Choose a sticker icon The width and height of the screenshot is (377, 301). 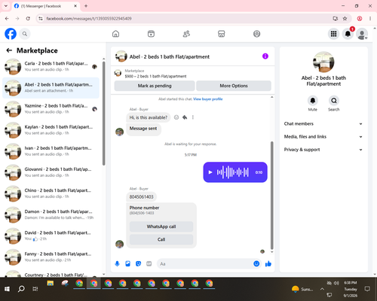click(138, 263)
